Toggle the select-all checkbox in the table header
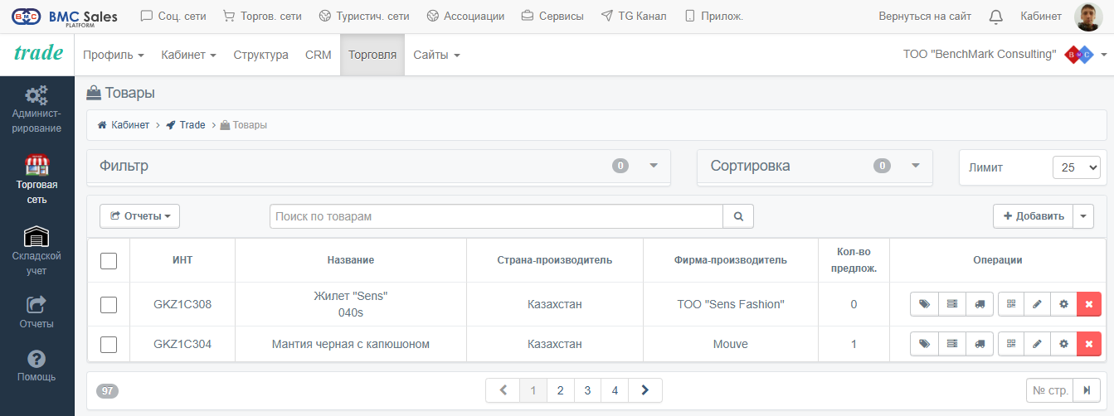The image size is (1114, 416). tap(109, 260)
